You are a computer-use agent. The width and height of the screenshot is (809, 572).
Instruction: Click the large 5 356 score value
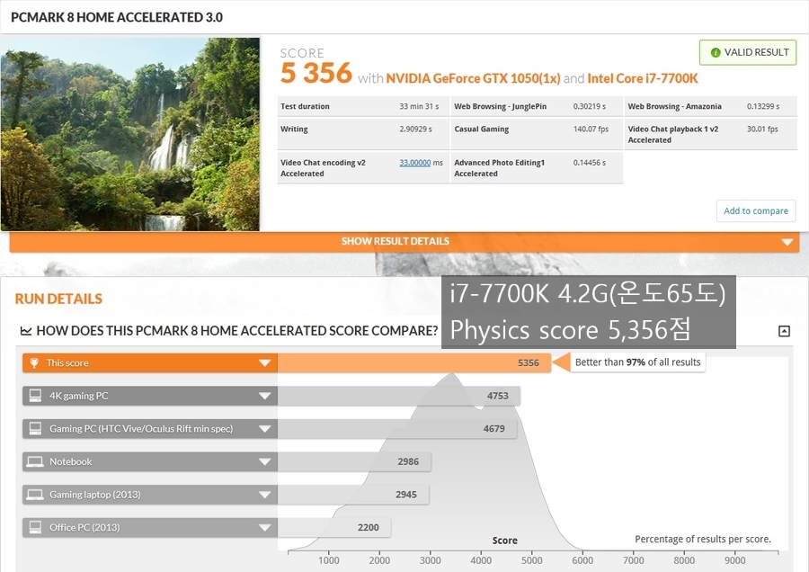pyautogui.click(x=316, y=73)
